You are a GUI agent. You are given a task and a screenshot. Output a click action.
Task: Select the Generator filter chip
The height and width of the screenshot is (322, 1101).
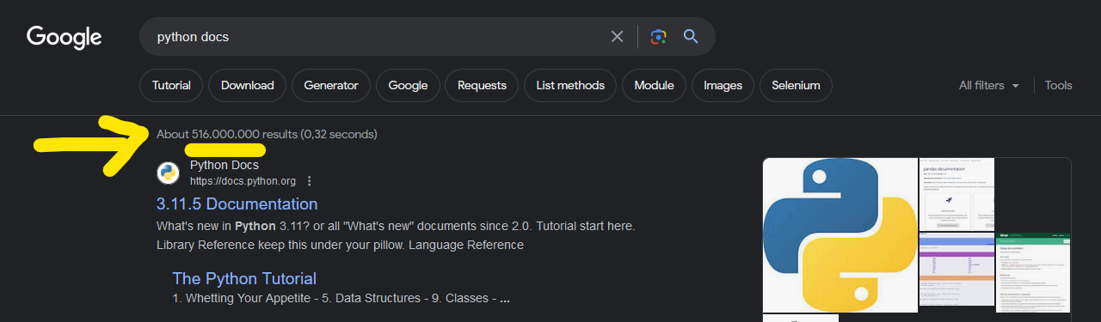tap(331, 85)
